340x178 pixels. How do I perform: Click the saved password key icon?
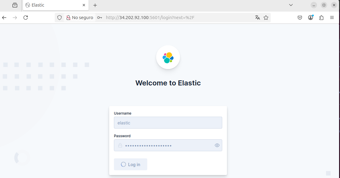click(100, 18)
